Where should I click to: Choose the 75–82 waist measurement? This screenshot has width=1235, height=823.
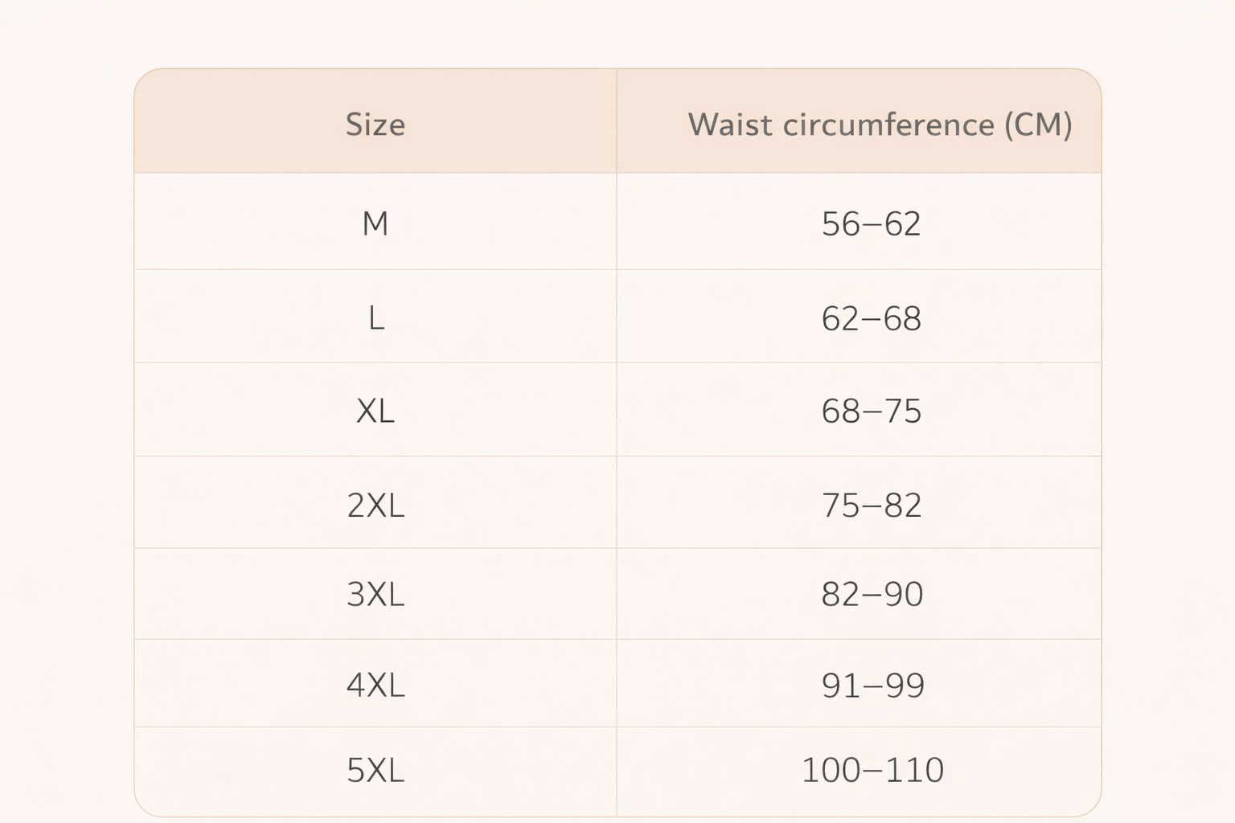click(x=872, y=505)
